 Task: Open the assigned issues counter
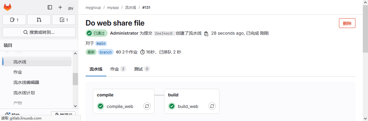pyautogui.click(x=14, y=20)
